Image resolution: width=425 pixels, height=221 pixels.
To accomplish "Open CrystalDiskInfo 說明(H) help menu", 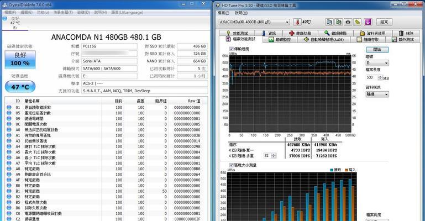I will pos(100,13).
